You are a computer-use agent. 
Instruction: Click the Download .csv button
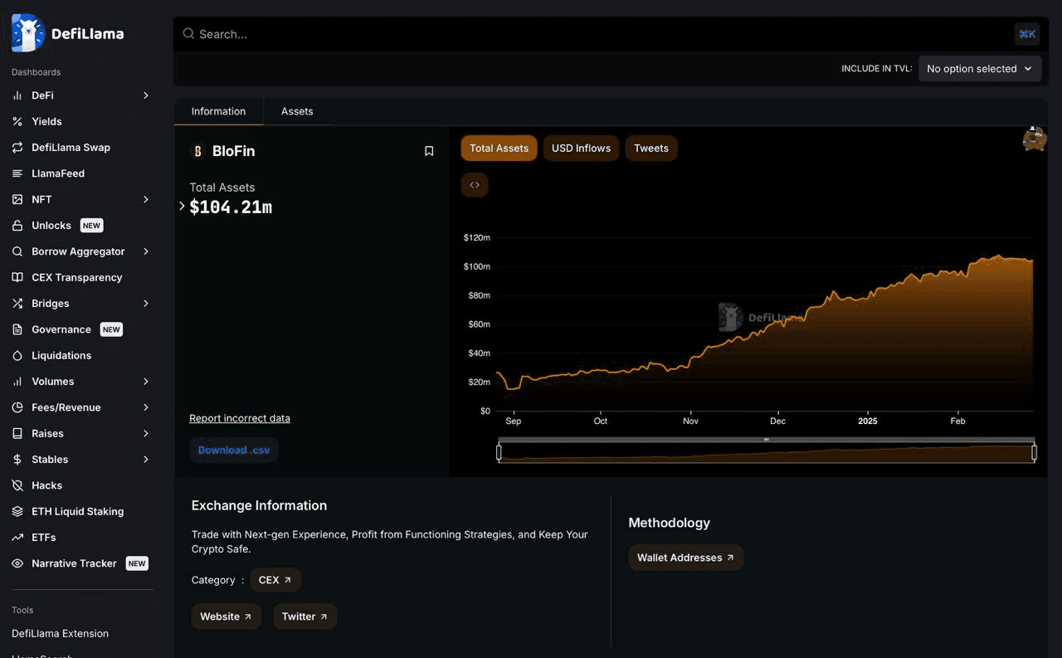click(x=234, y=450)
